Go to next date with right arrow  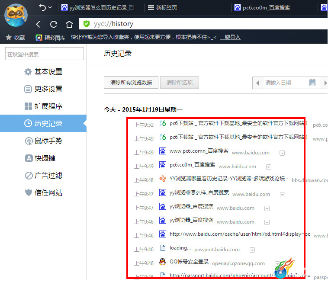coord(325,83)
